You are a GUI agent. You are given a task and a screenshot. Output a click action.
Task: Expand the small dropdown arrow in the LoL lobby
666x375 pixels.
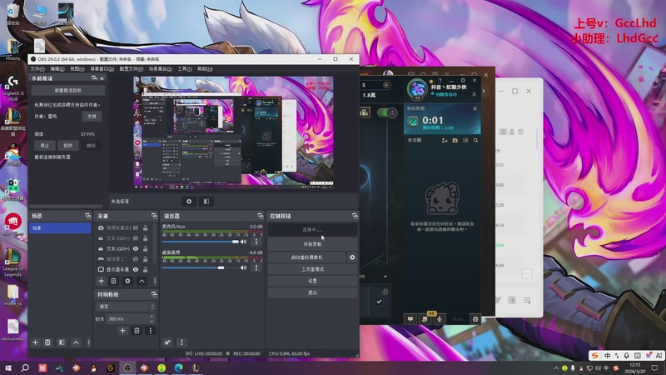point(385,277)
